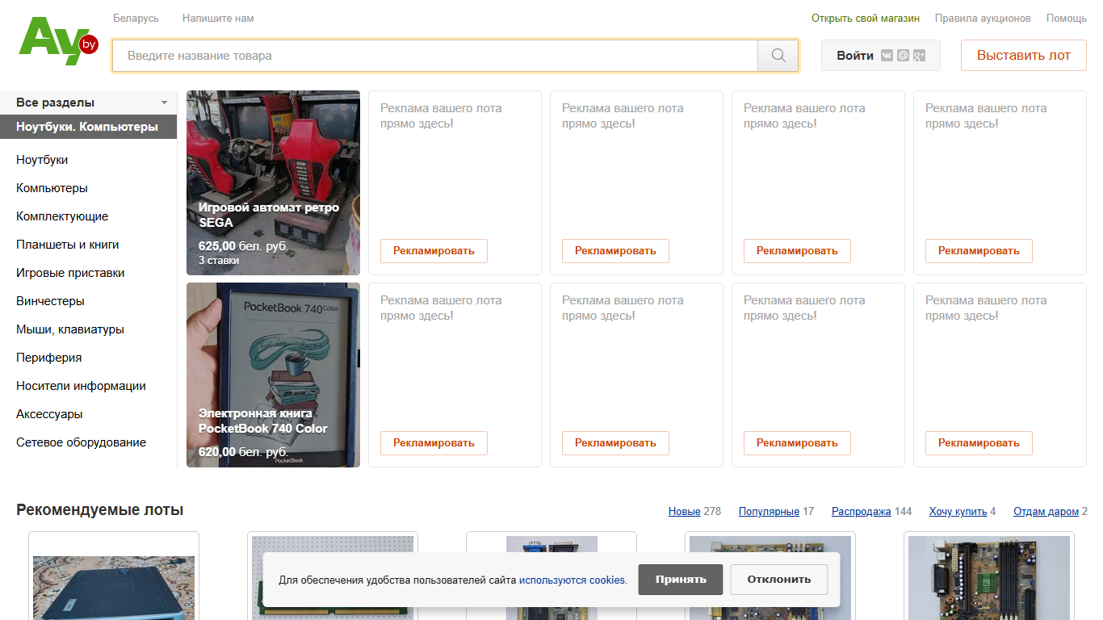Open the Открыть свой магазин link
Viewport: 1103px width, 620px height.
[x=866, y=18]
